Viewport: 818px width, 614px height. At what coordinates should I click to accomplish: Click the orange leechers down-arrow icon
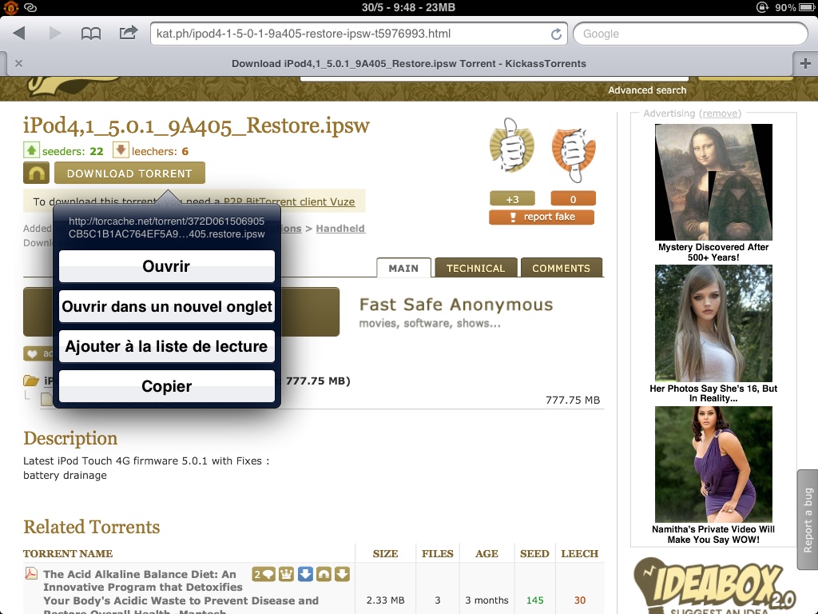pos(121,150)
